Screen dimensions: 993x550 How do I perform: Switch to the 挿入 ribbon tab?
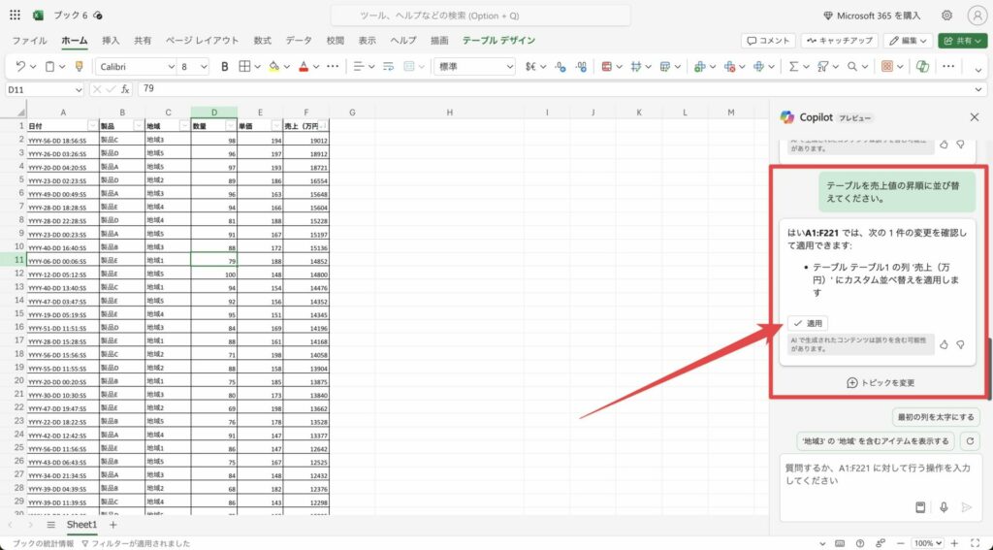click(x=111, y=41)
